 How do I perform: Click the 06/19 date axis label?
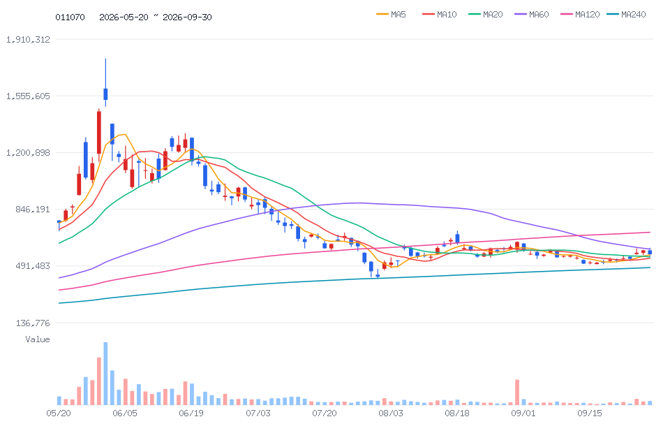pyautogui.click(x=191, y=413)
